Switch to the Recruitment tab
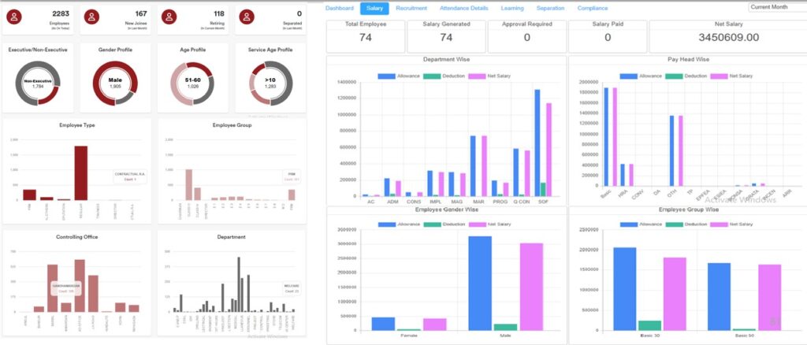This screenshot has width=807, height=345. point(411,8)
